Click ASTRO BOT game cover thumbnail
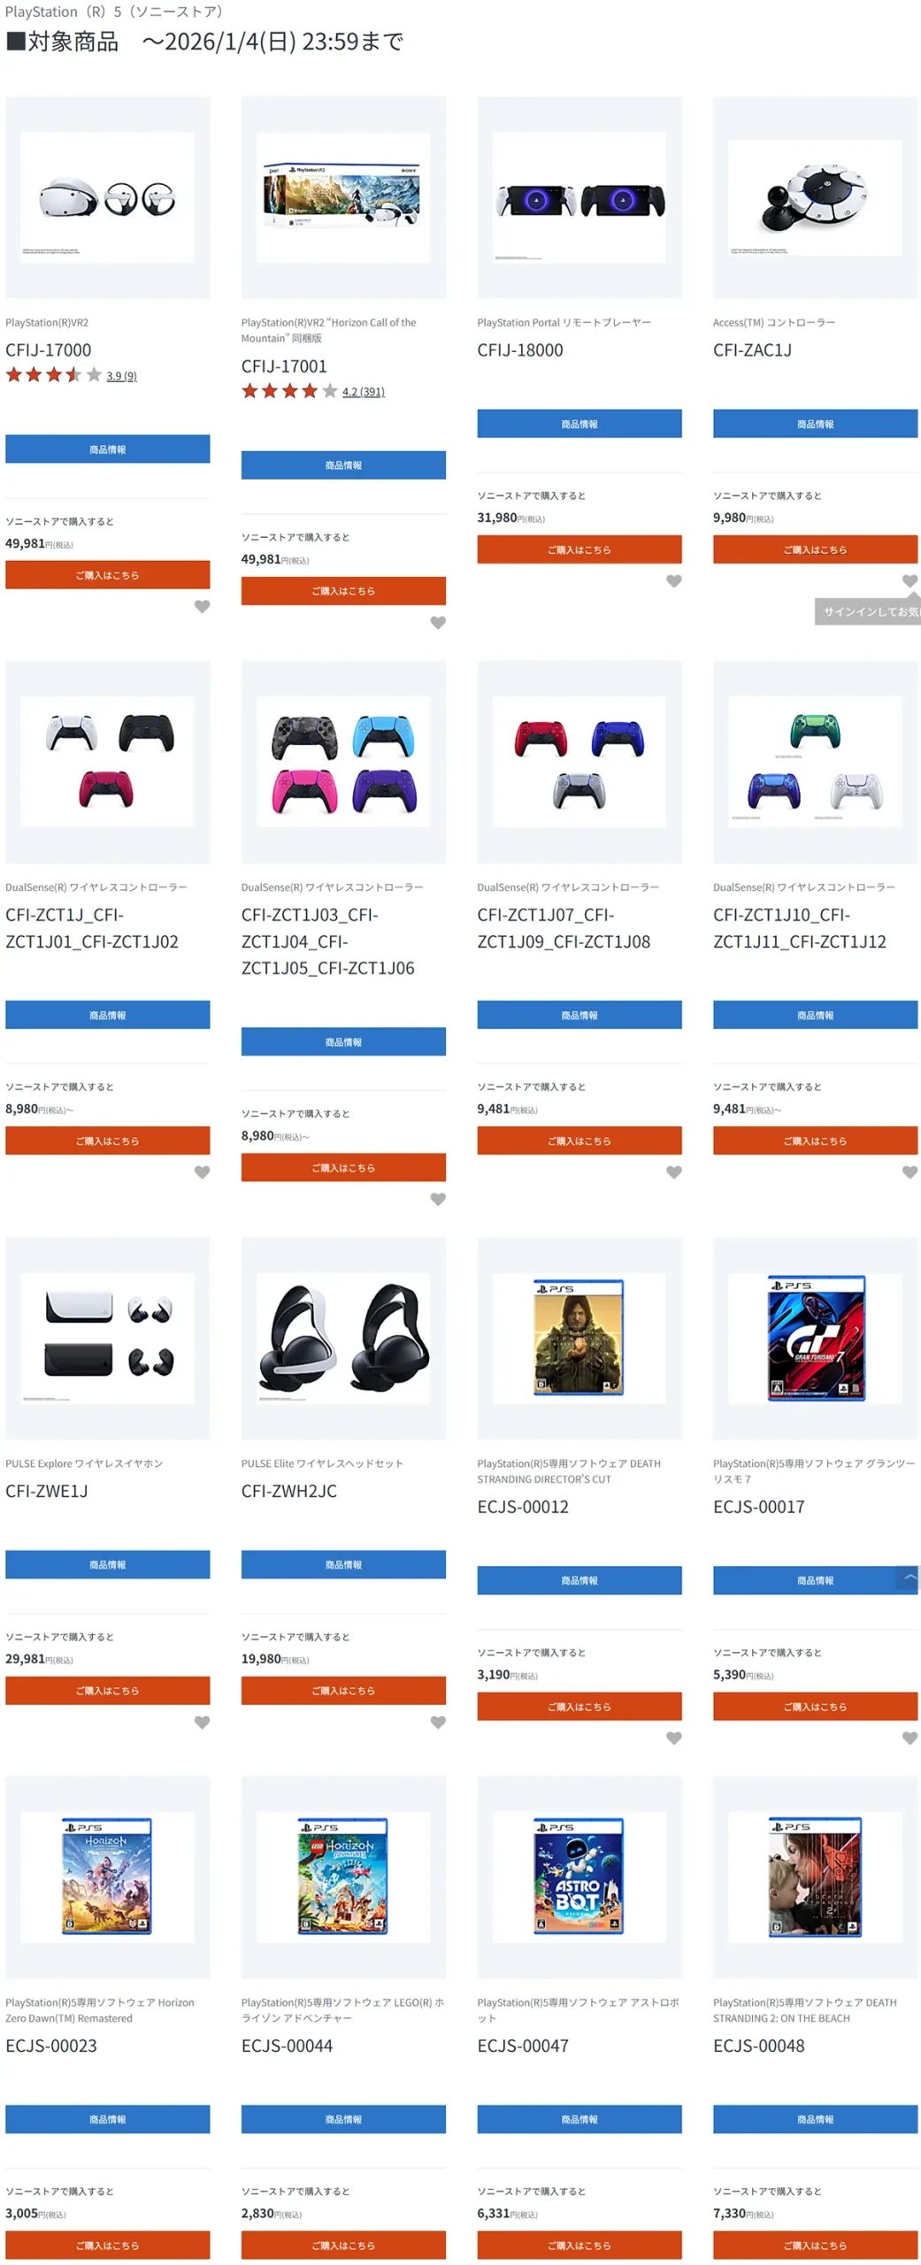Image resolution: width=921 pixels, height=2265 pixels. click(x=579, y=1876)
